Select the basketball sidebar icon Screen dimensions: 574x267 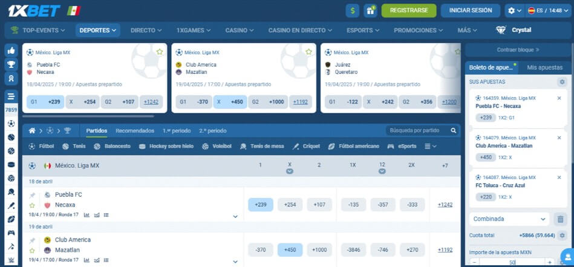[x=11, y=151]
